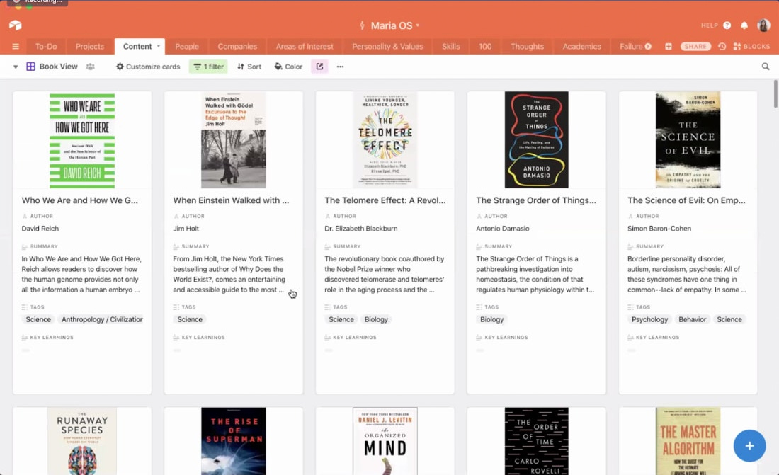Switch to the 100 tab
This screenshot has width=779, height=475.
click(x=485, y=47)
